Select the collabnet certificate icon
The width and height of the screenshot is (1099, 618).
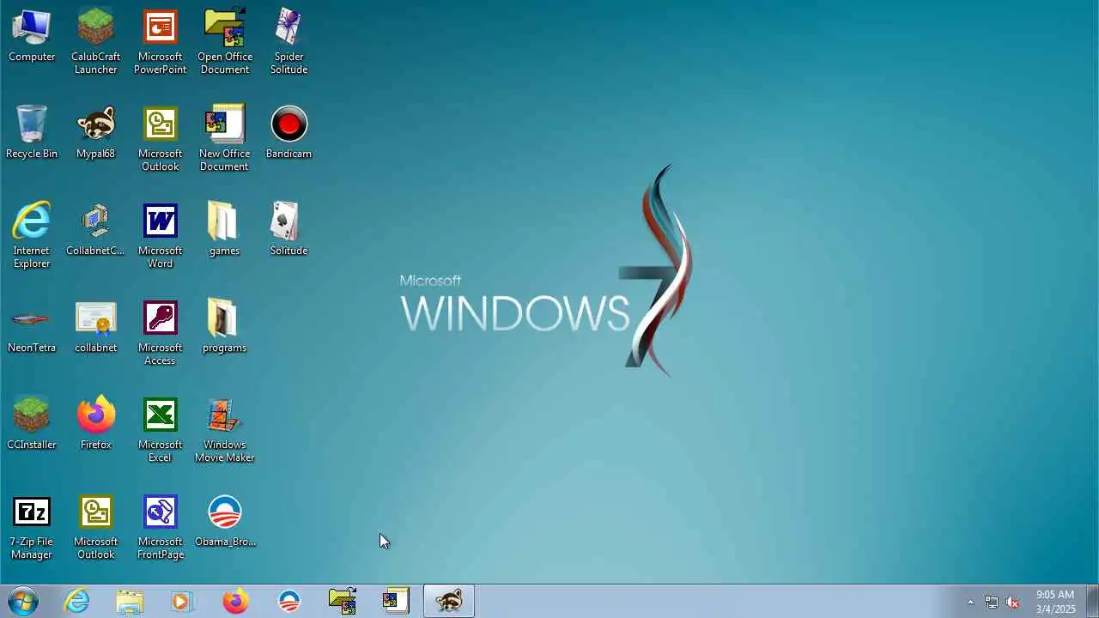pyautogui.click(x=95, y=326)
